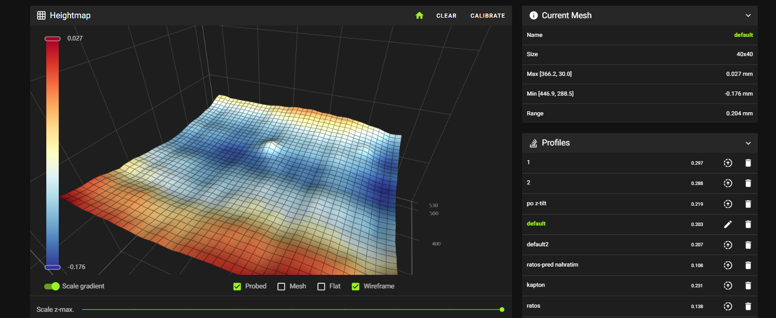Uncheck the Probed checkbox
This screenshot has height=318, width=776.
click(237, 286)
